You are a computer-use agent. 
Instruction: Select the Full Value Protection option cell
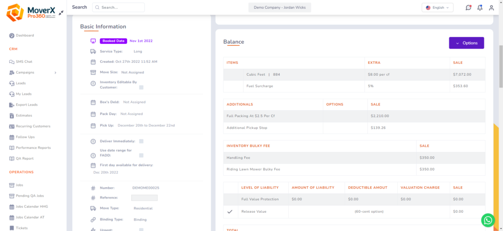pyautogui.click(x=231, y=199)
